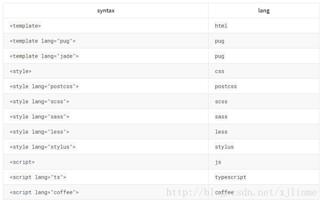Image resolution: width=323 pixels, height=203 pixels.
Task: Select the script lang="coffee" syntax entry
Action: click(44, 192)
